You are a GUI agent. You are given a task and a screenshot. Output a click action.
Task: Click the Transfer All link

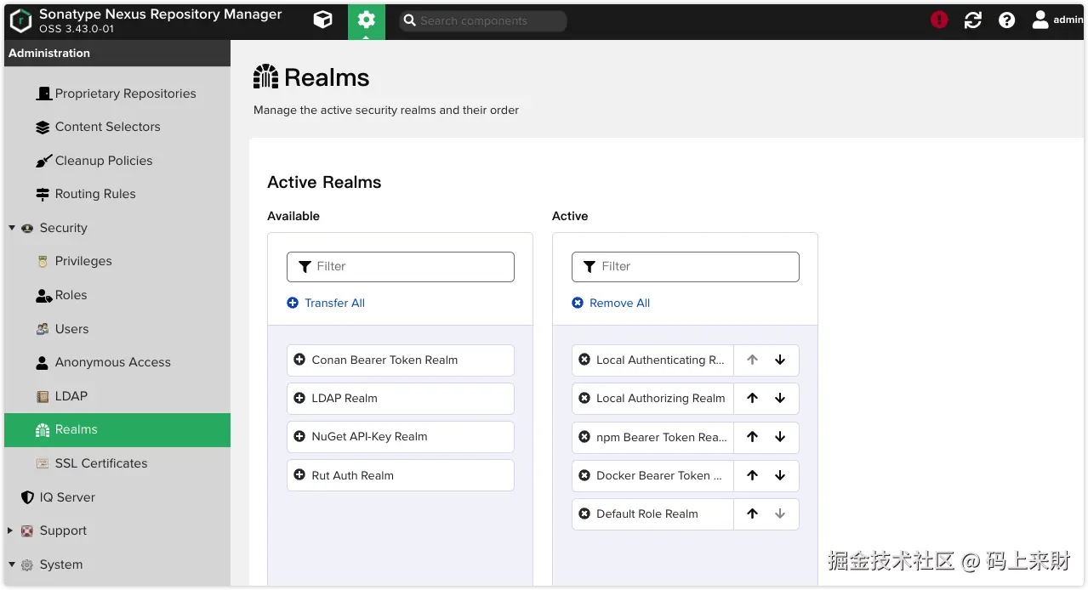(326, 303)
